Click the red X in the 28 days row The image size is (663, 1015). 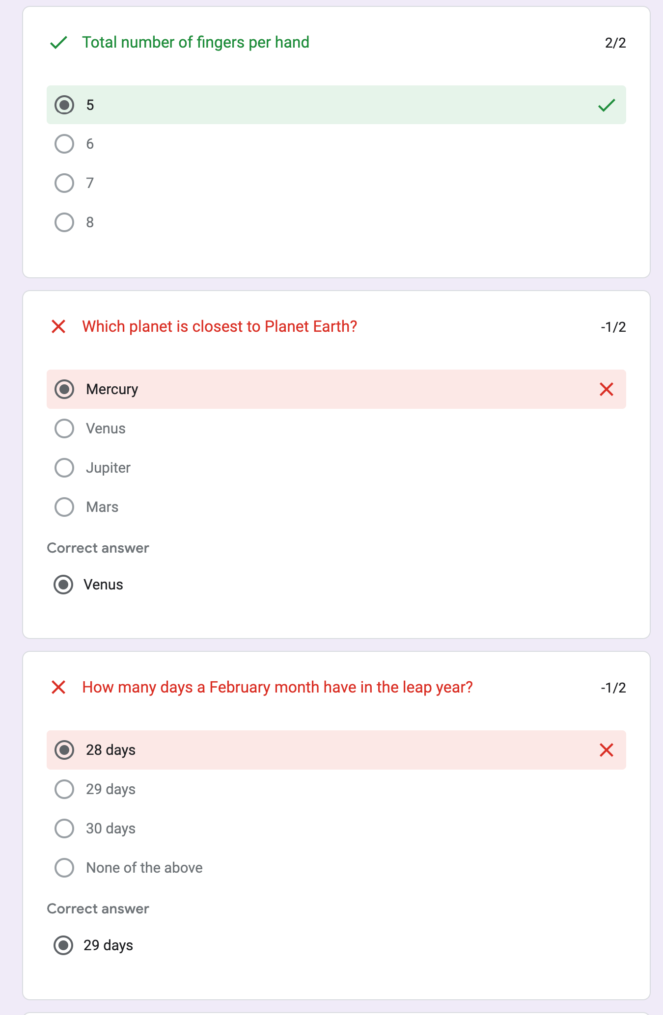(607, 750)
